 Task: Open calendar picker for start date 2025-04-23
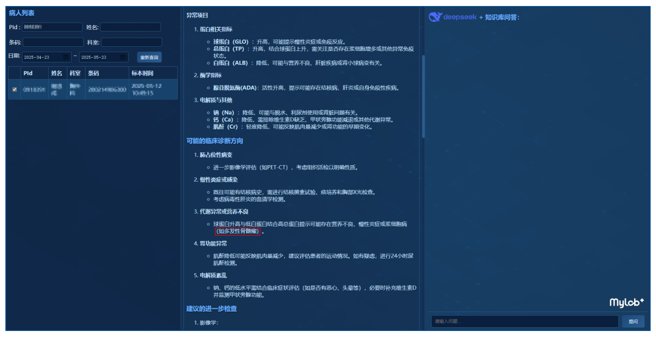[x=66, y=57]
